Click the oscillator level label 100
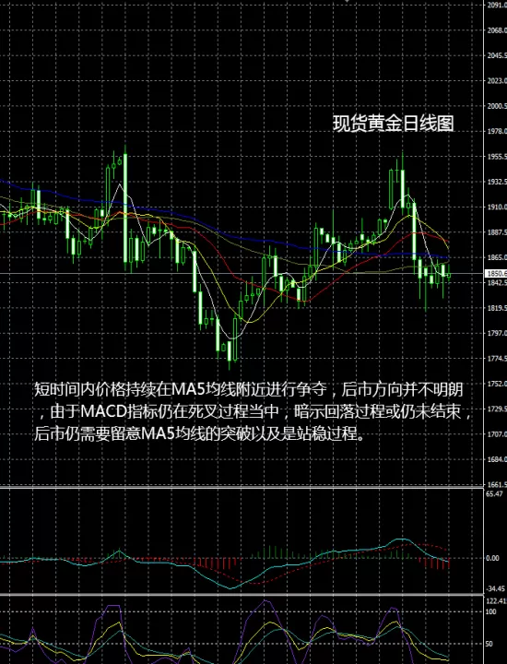This screenshot has height=664, width=507. pyautogui.click(x=491, y=611)
